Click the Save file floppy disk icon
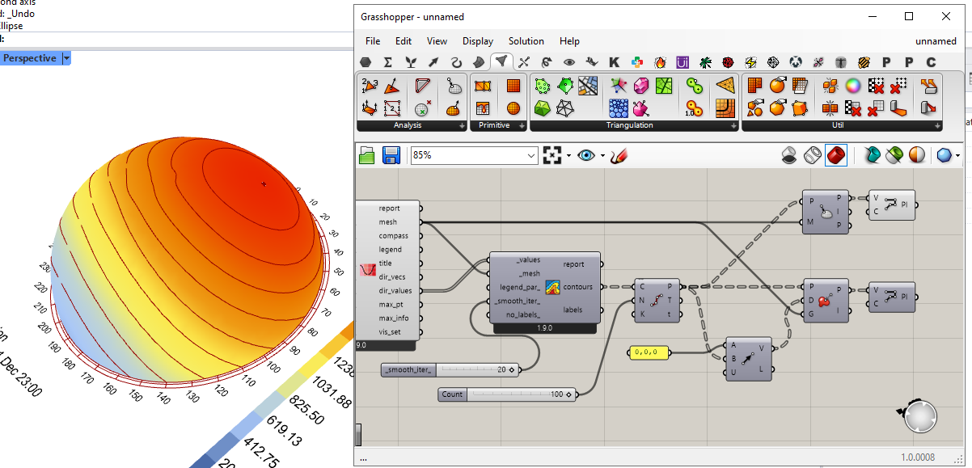Viewport: 972px width, 468px height. tap(391, 155)
